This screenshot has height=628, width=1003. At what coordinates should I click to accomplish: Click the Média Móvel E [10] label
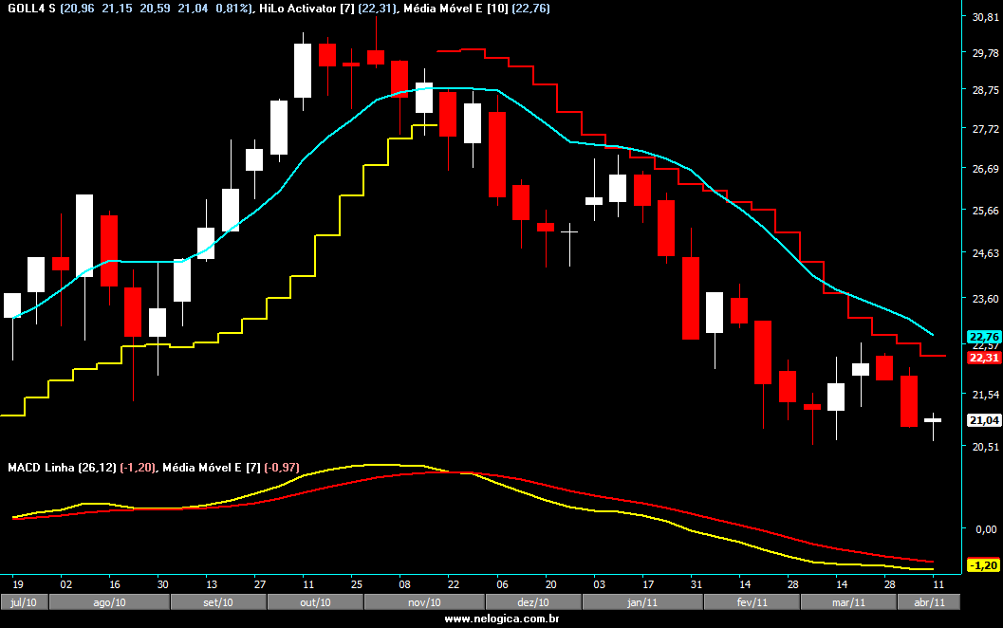point(456,9)
